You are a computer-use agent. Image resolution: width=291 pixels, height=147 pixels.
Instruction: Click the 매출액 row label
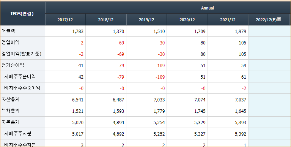pyautogui.click(x=8, y=31)
